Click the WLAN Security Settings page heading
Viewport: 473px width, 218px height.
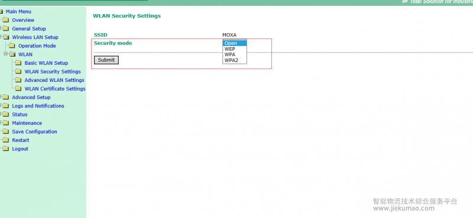[127, 16]
